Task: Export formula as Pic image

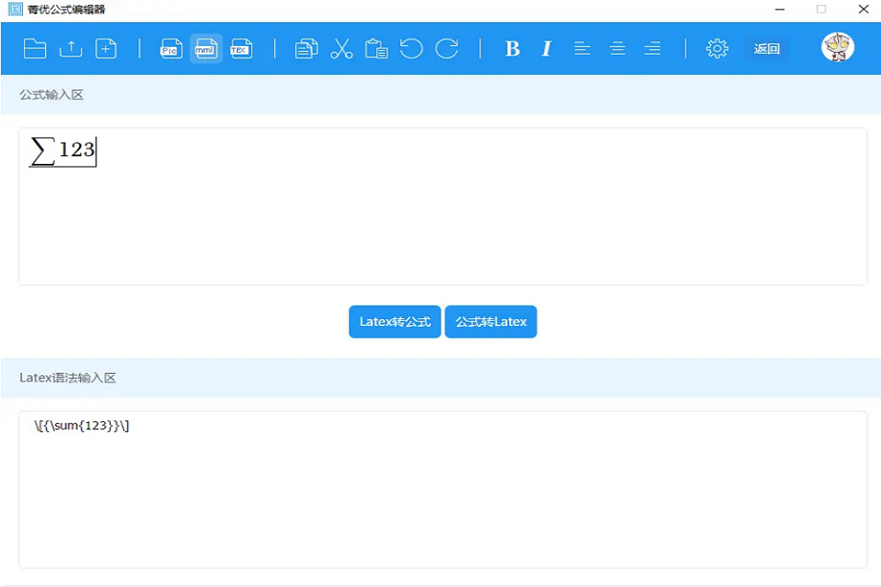Action: pos(171,48)
